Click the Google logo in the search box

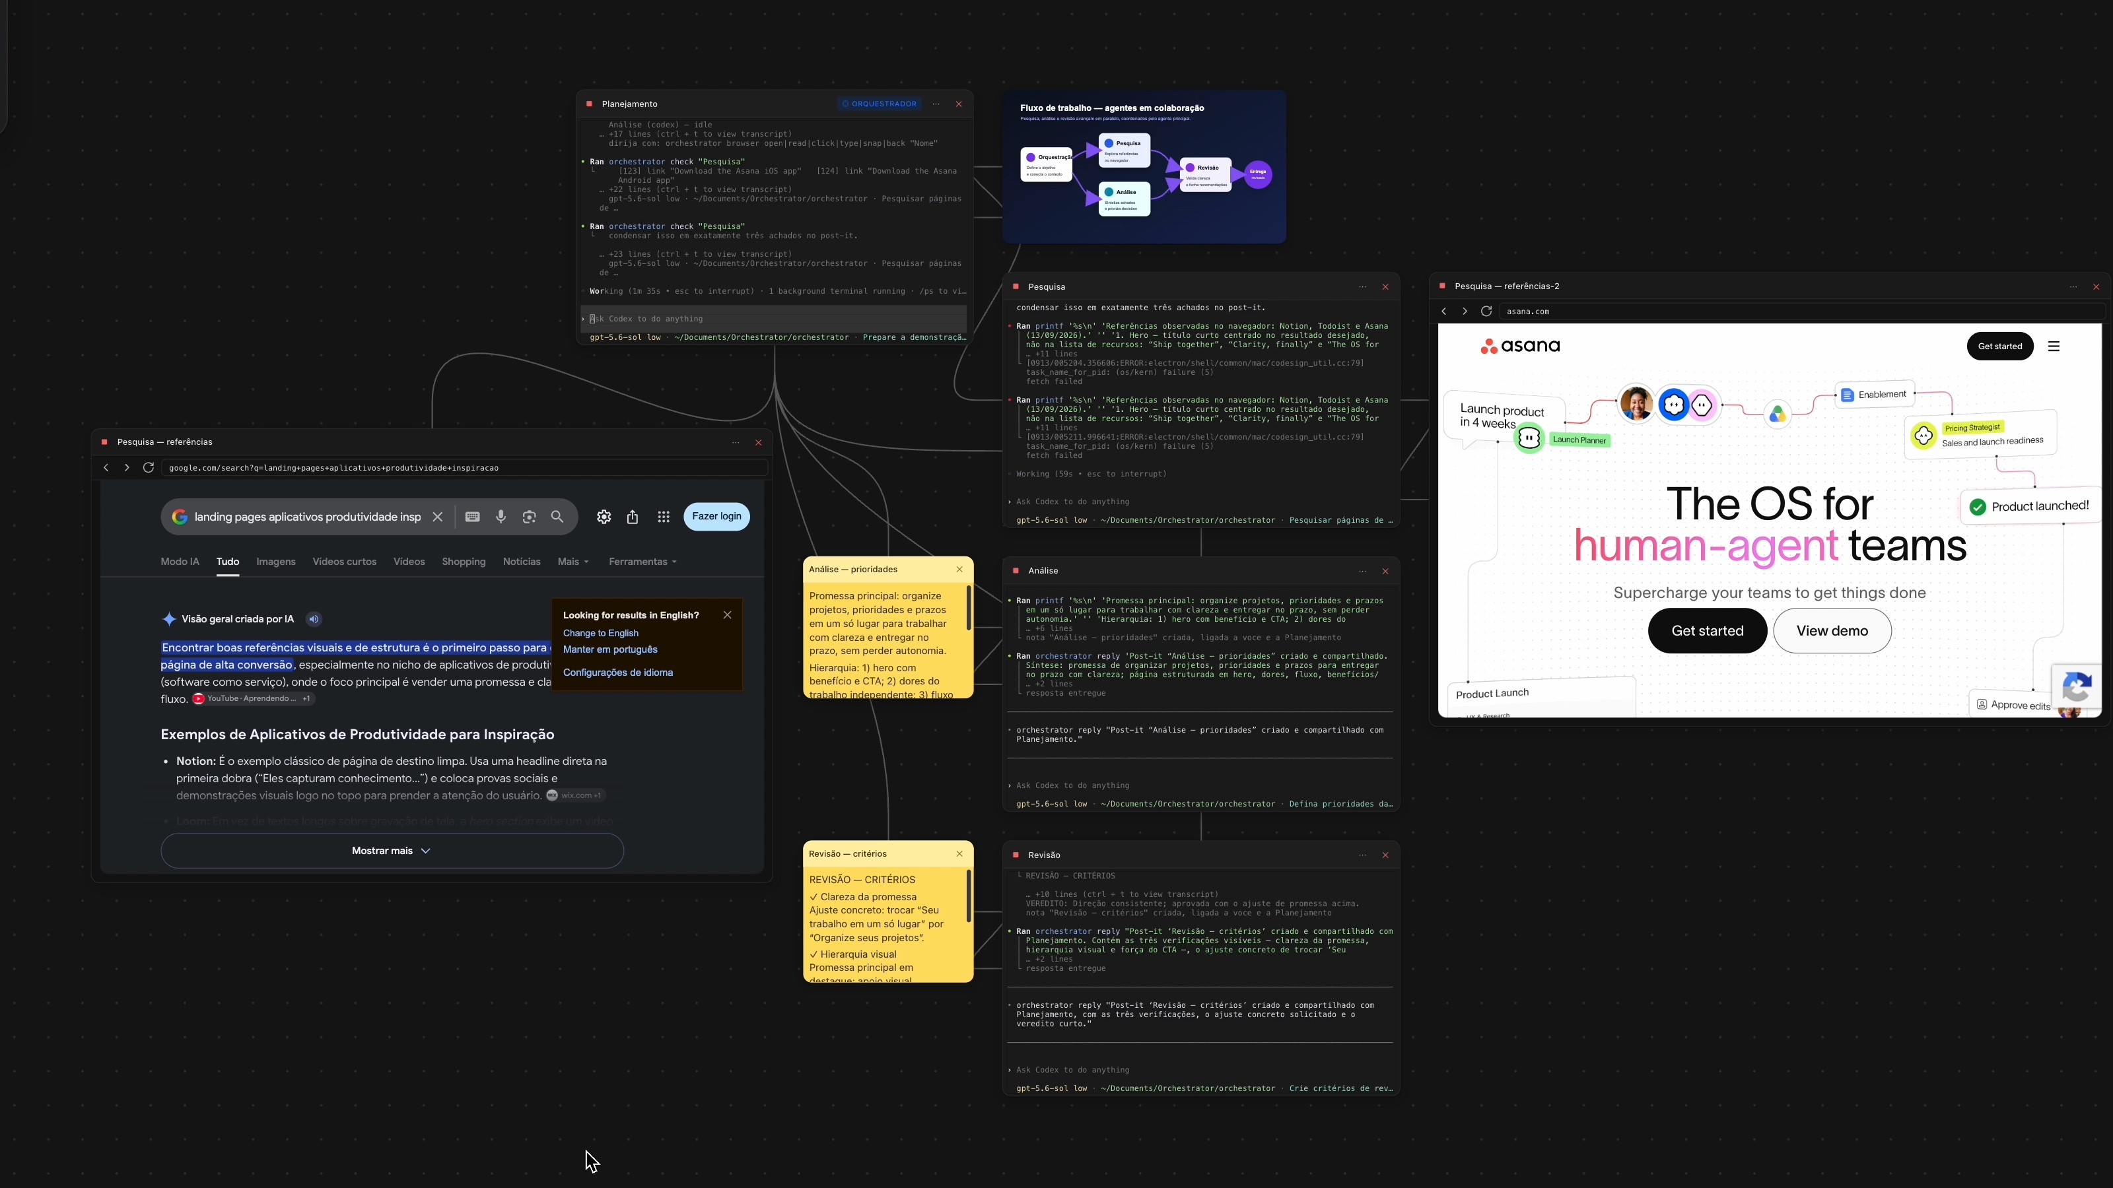pos(180,517)
